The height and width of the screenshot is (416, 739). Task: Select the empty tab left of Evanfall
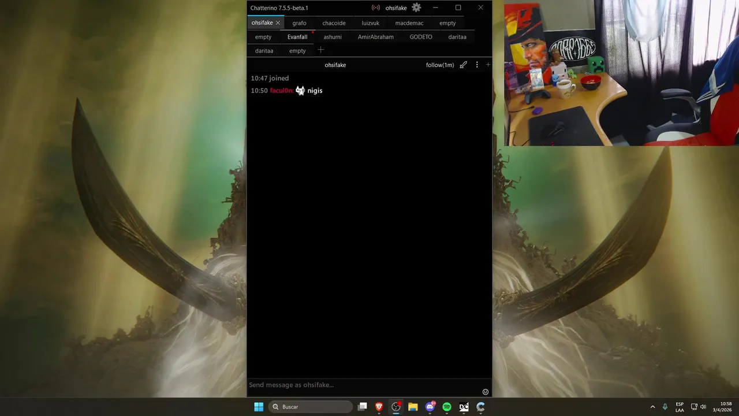pos(263,37)
